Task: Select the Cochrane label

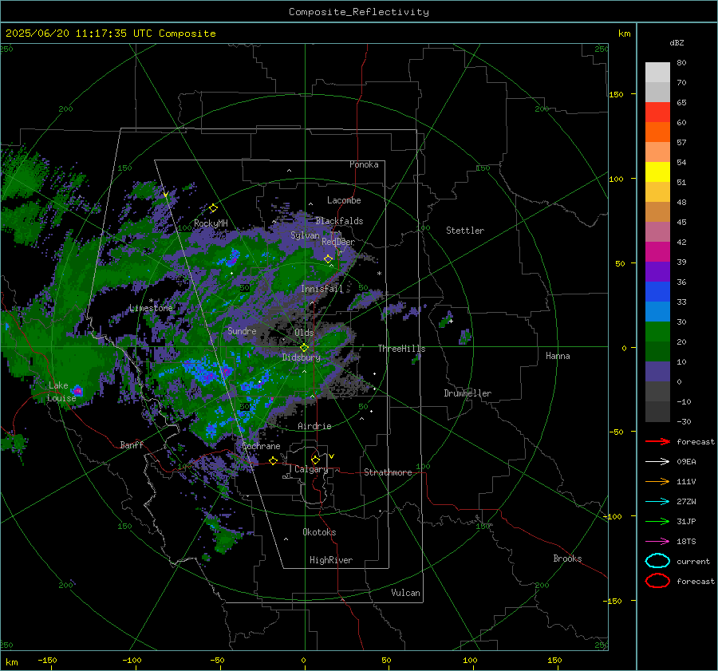Action: pyautogui.click(x=261, y=446)
